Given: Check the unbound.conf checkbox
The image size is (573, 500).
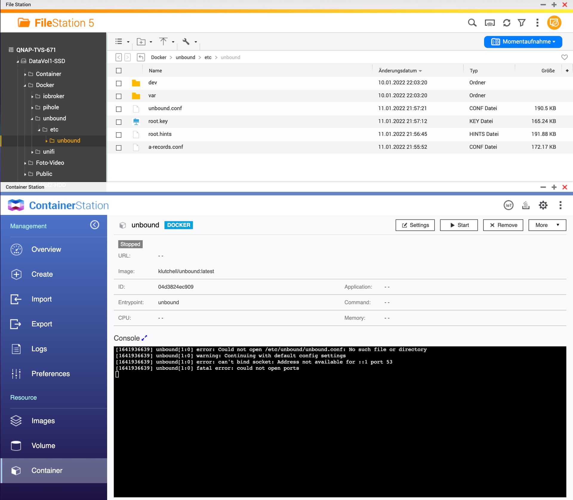Looking at the screenshot, I should (118, 109).
